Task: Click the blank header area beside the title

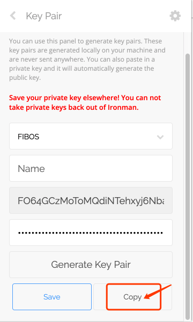Action: click(115, 16)
